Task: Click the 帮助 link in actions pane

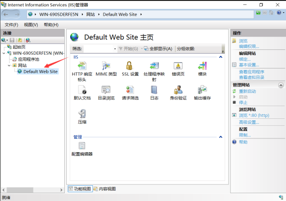Action: click(x=243, y=142)
